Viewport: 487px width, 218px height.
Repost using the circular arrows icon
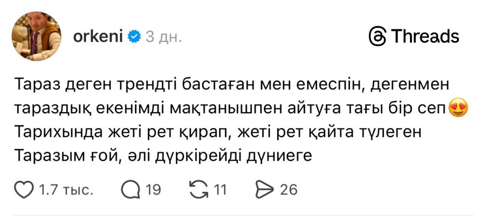point(198,190)
